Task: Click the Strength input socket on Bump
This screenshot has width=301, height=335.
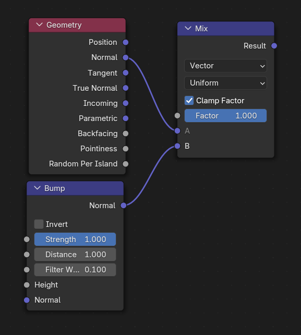Action: tap(27, 240)
